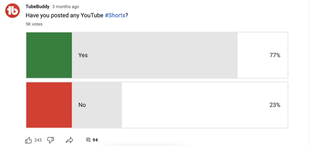Vote No in the poll
Viewport: 314px width, 146px height.
pyautogui.click(x=157, y=105)
